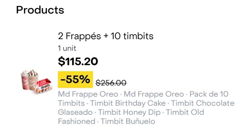
Task: Select the Timbit Buñuelo option
Action: 128,121
